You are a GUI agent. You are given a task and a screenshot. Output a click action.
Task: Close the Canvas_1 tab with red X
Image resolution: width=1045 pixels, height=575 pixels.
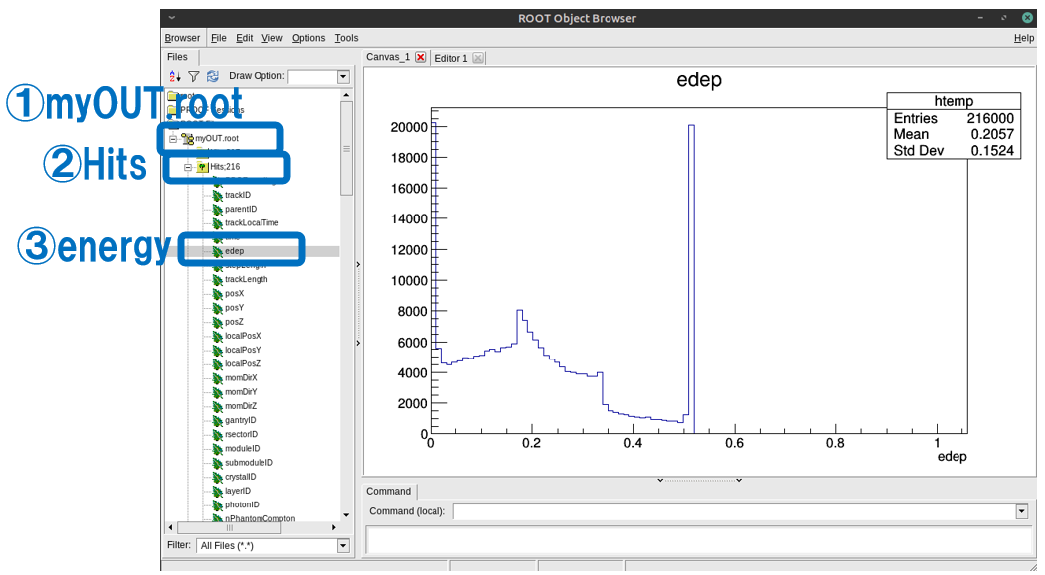[421, 57]
